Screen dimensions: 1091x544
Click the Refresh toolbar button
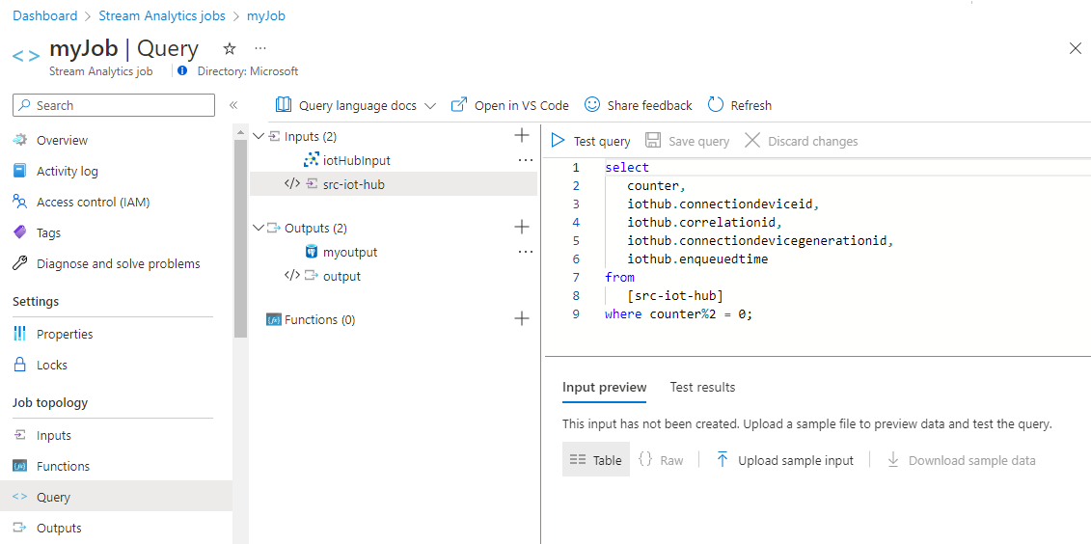[740, 105]
